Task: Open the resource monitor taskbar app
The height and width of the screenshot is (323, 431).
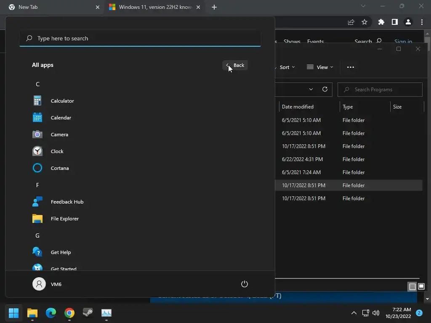Action: pos(106,313)
